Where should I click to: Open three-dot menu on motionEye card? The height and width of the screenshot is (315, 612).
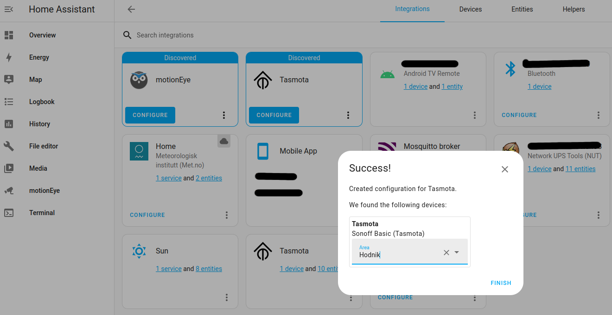pyautogui.click(x=224, y=115)
